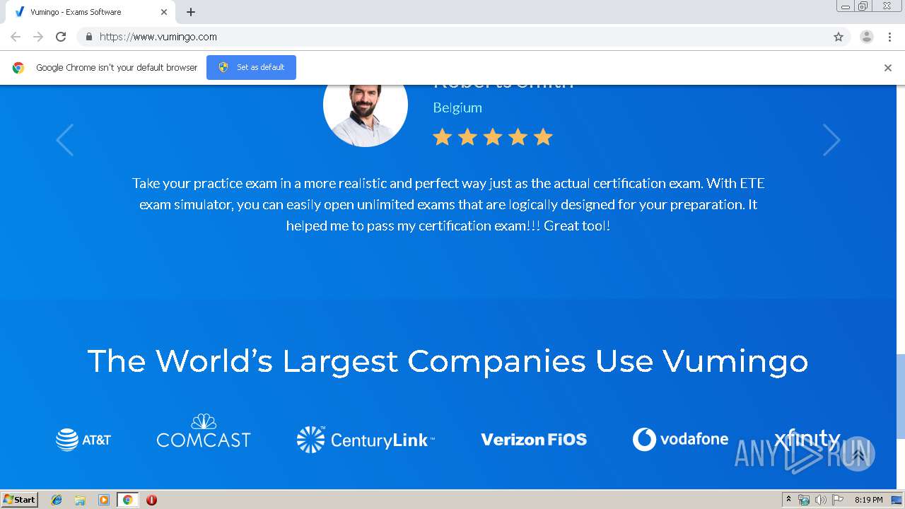Launch Internet Explorer from the taskbar
Image resolution: width=905 pixels, height=509 pixels.
(x=57, y=500)
